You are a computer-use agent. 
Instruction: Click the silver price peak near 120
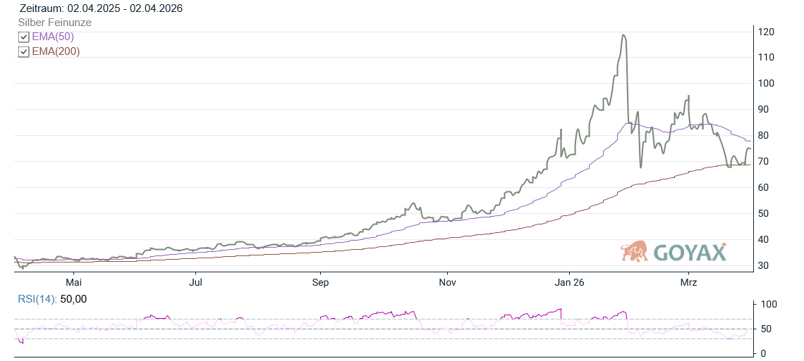623,35
